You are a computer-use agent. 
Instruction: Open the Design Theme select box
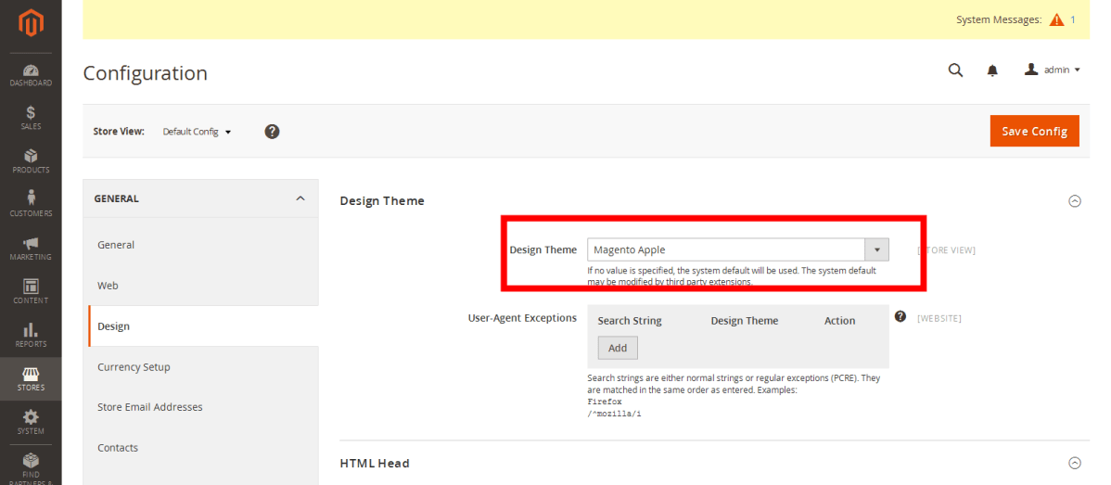tap(737, 250)
